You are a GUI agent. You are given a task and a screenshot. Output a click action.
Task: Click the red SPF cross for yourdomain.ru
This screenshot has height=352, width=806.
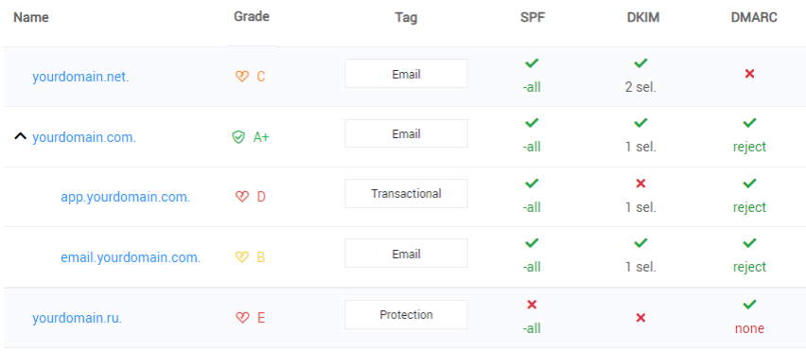pos(532,305)
